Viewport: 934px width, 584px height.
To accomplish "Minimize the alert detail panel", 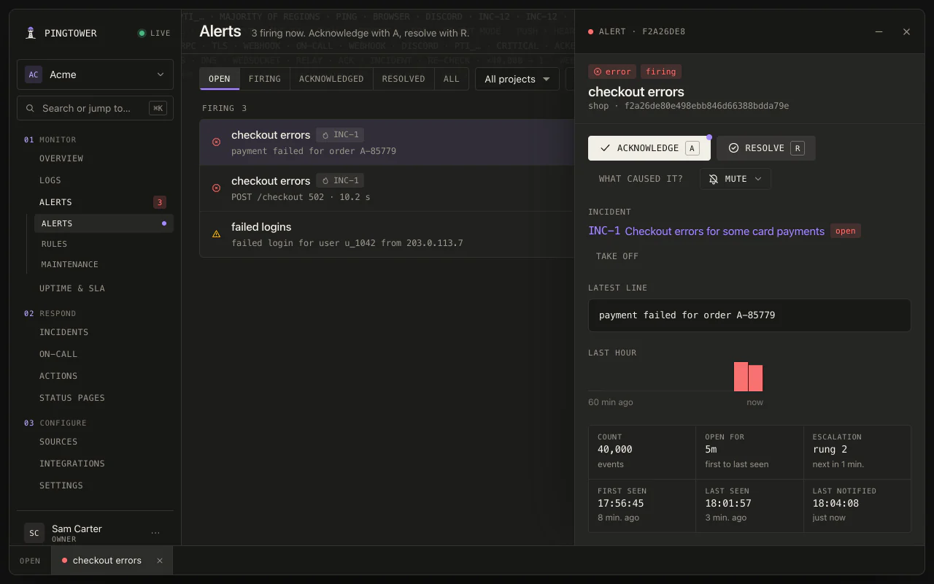I will click(x=879, y=32).
